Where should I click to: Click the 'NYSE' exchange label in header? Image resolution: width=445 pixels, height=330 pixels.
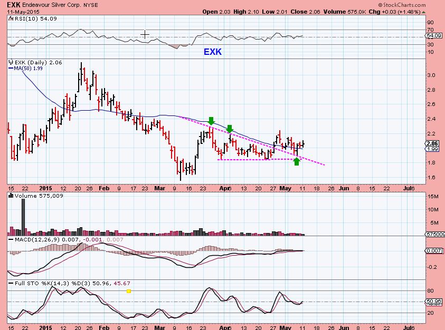point(91,5)
